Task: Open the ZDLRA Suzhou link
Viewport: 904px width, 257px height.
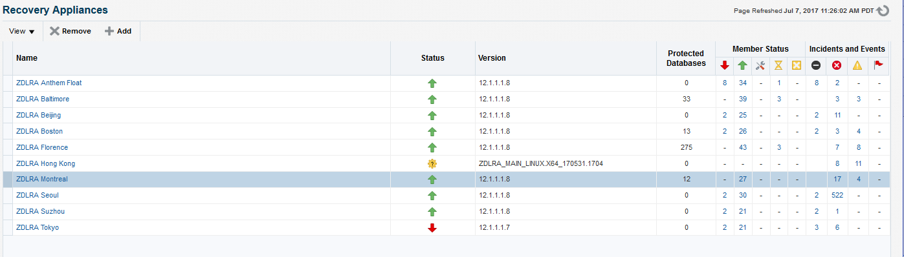Action: click(x=40, y=211)
